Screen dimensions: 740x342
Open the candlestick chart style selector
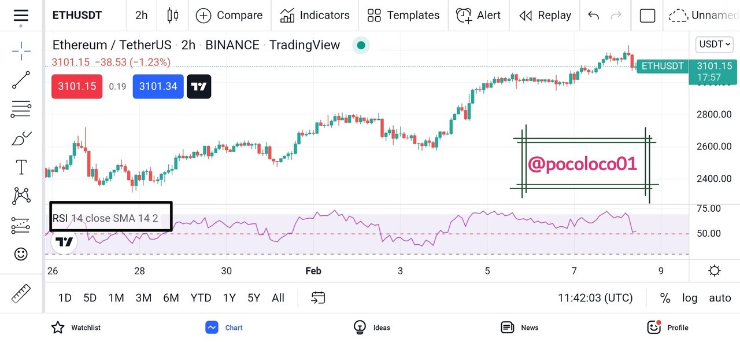click(172, 16)
